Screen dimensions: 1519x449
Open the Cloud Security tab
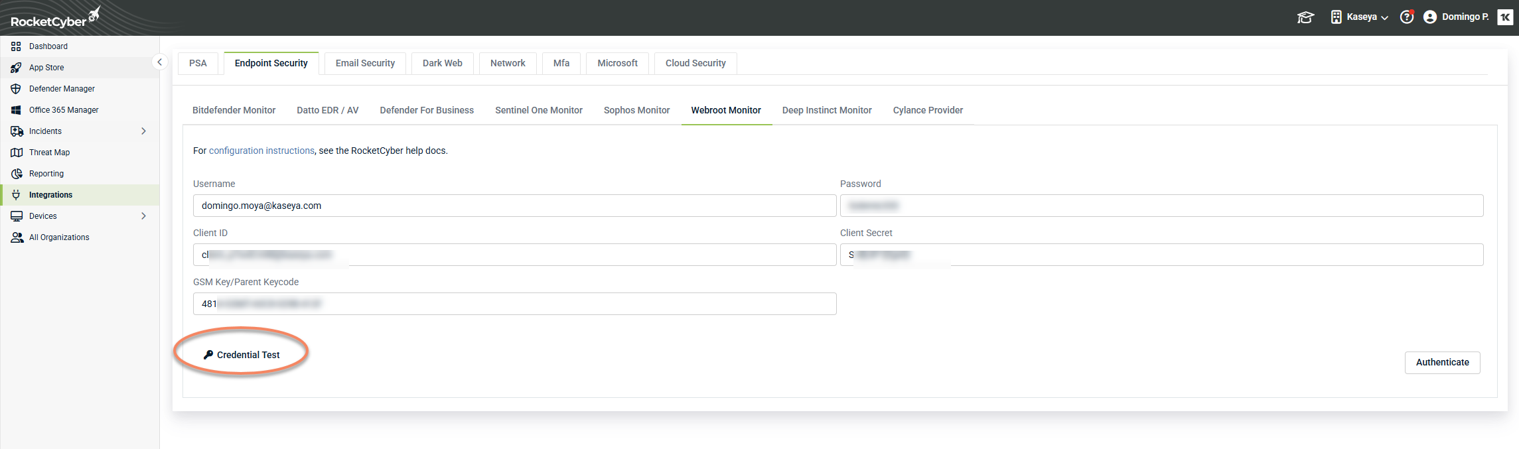tap(695, 63)
